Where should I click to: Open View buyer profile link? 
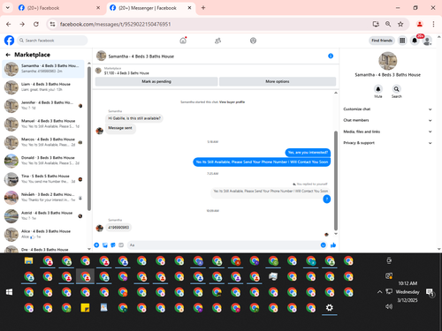point(232,102)
